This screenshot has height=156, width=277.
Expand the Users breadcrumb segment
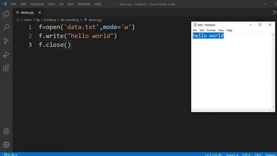[28, 20]
